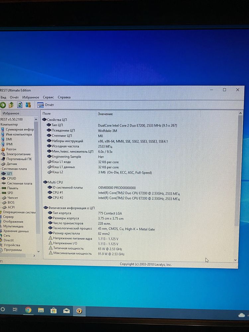Screen dimensions: 249x332
Task: Click the Физическая информация о ЦП icon
Action: coord(46,208)
